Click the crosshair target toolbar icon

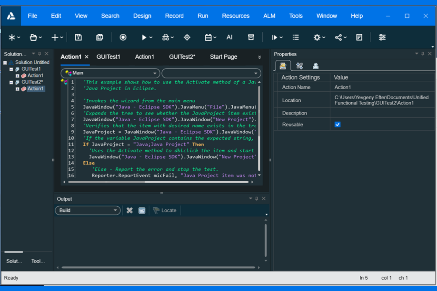coord(187,37)
